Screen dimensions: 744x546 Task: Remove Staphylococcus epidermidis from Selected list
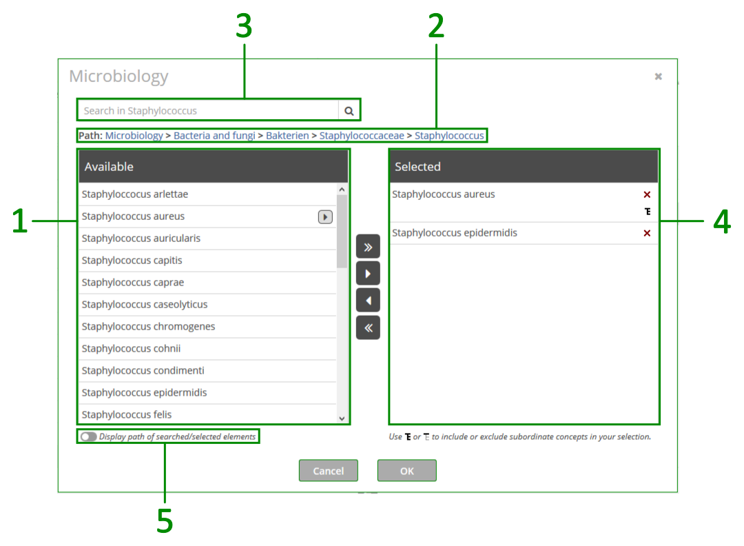click(x=647, y=233)
